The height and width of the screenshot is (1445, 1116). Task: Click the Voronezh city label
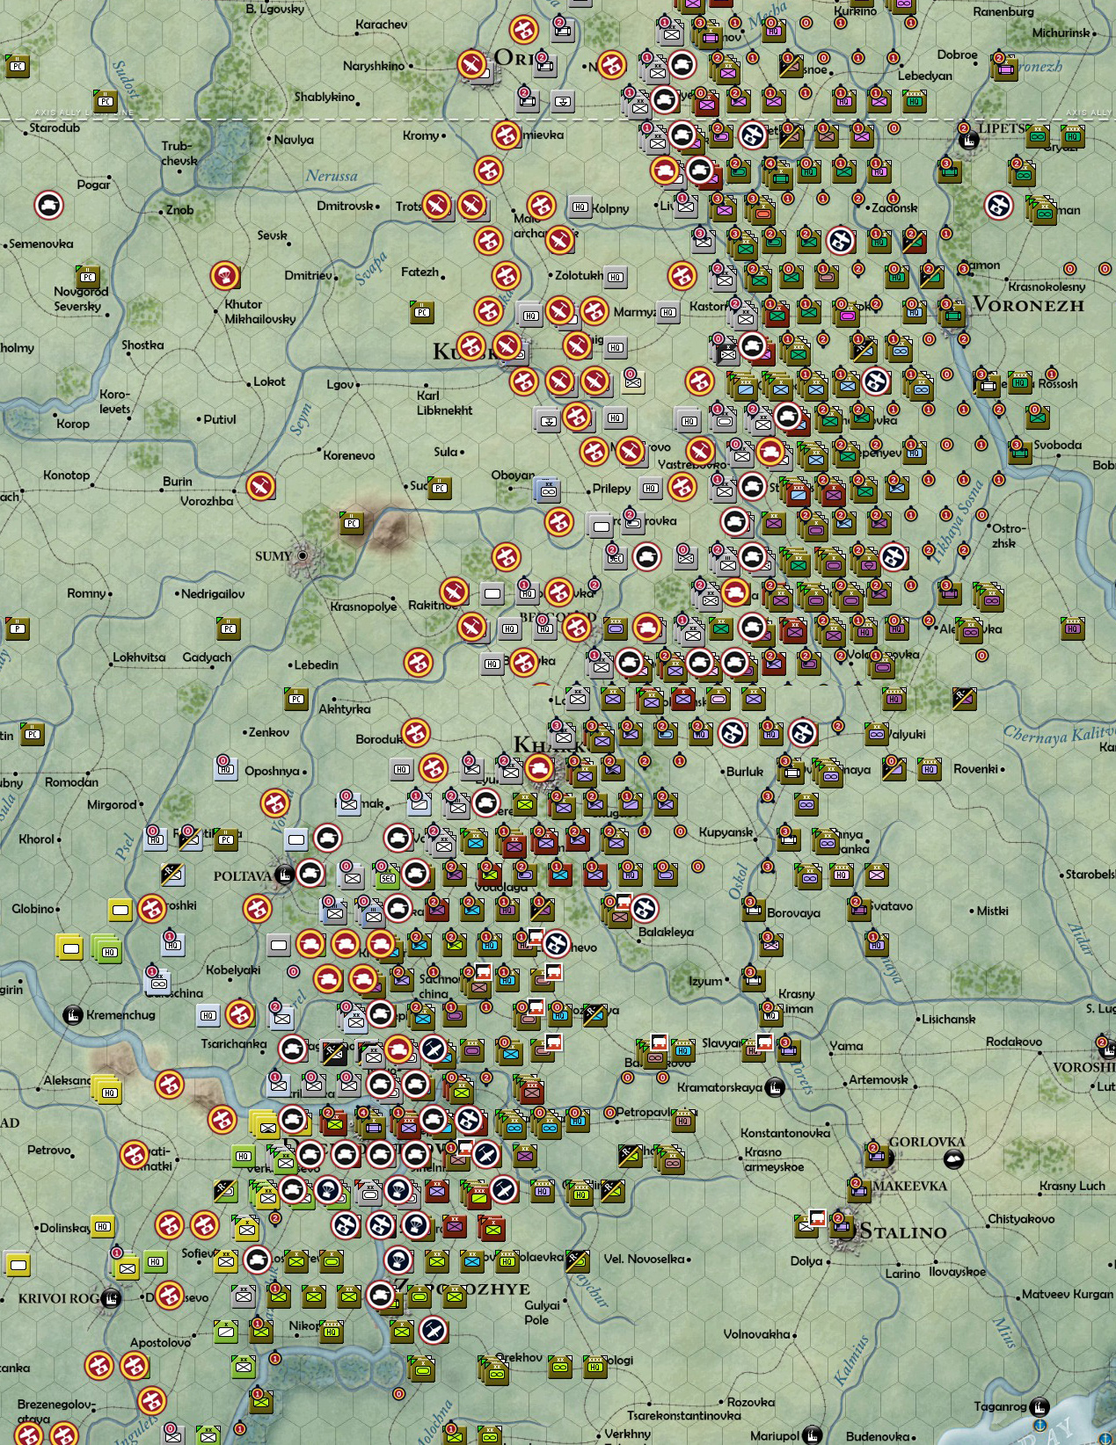1029,305
